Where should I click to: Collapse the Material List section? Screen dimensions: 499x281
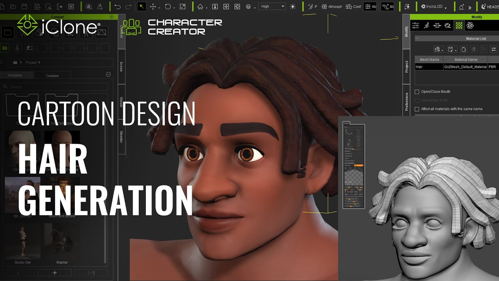point(417,39)
